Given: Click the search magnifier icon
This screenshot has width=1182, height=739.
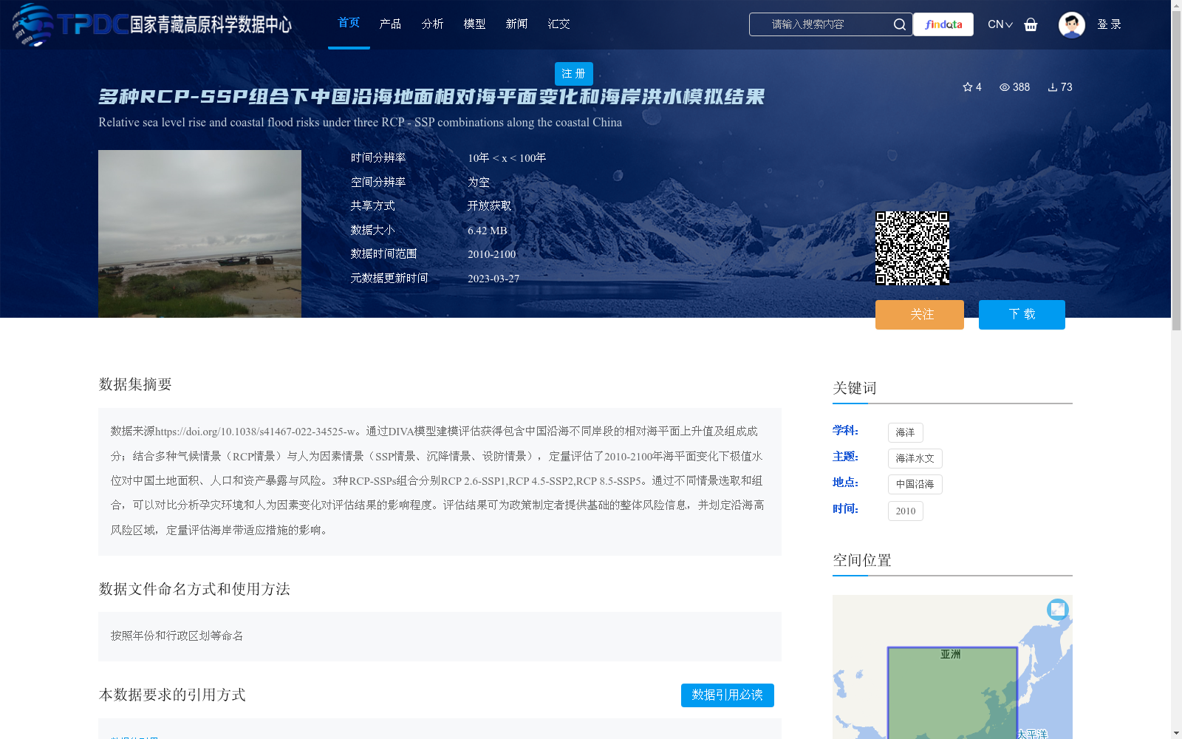Looking at the screenshot, I should click(899, 24).
